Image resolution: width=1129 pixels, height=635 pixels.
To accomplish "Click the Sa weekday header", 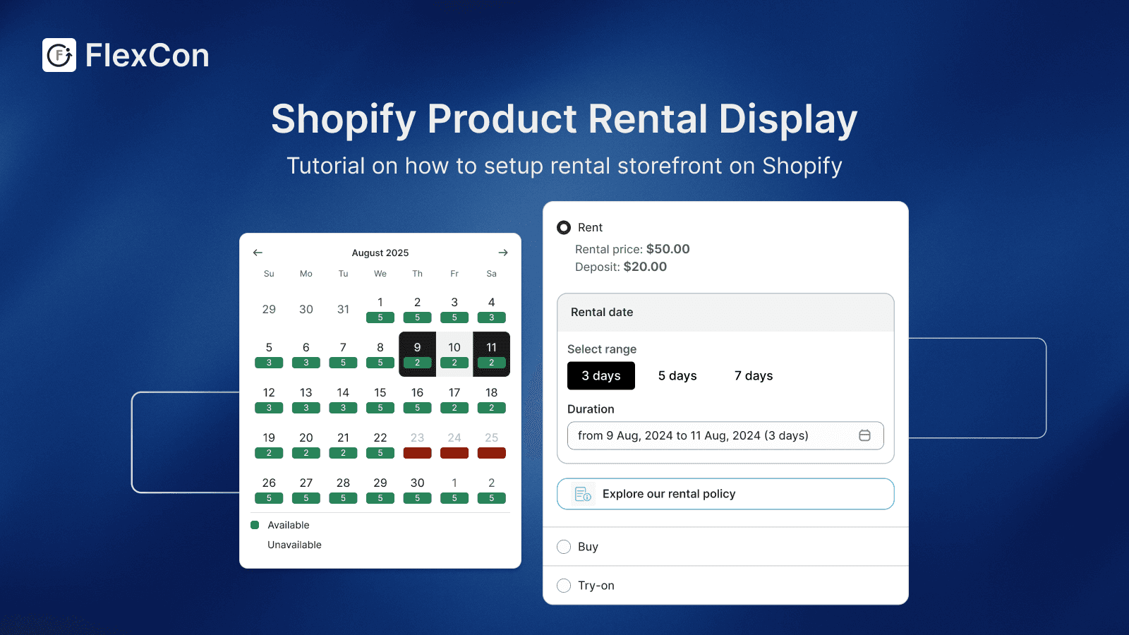I will (x=492, y=274).
